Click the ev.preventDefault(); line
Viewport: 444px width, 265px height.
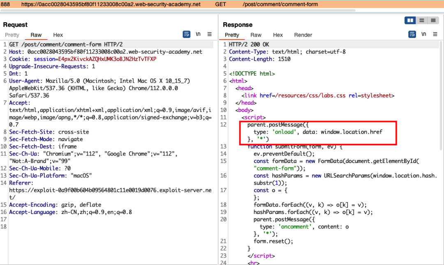pyautogui.click(x=284, y=154)
